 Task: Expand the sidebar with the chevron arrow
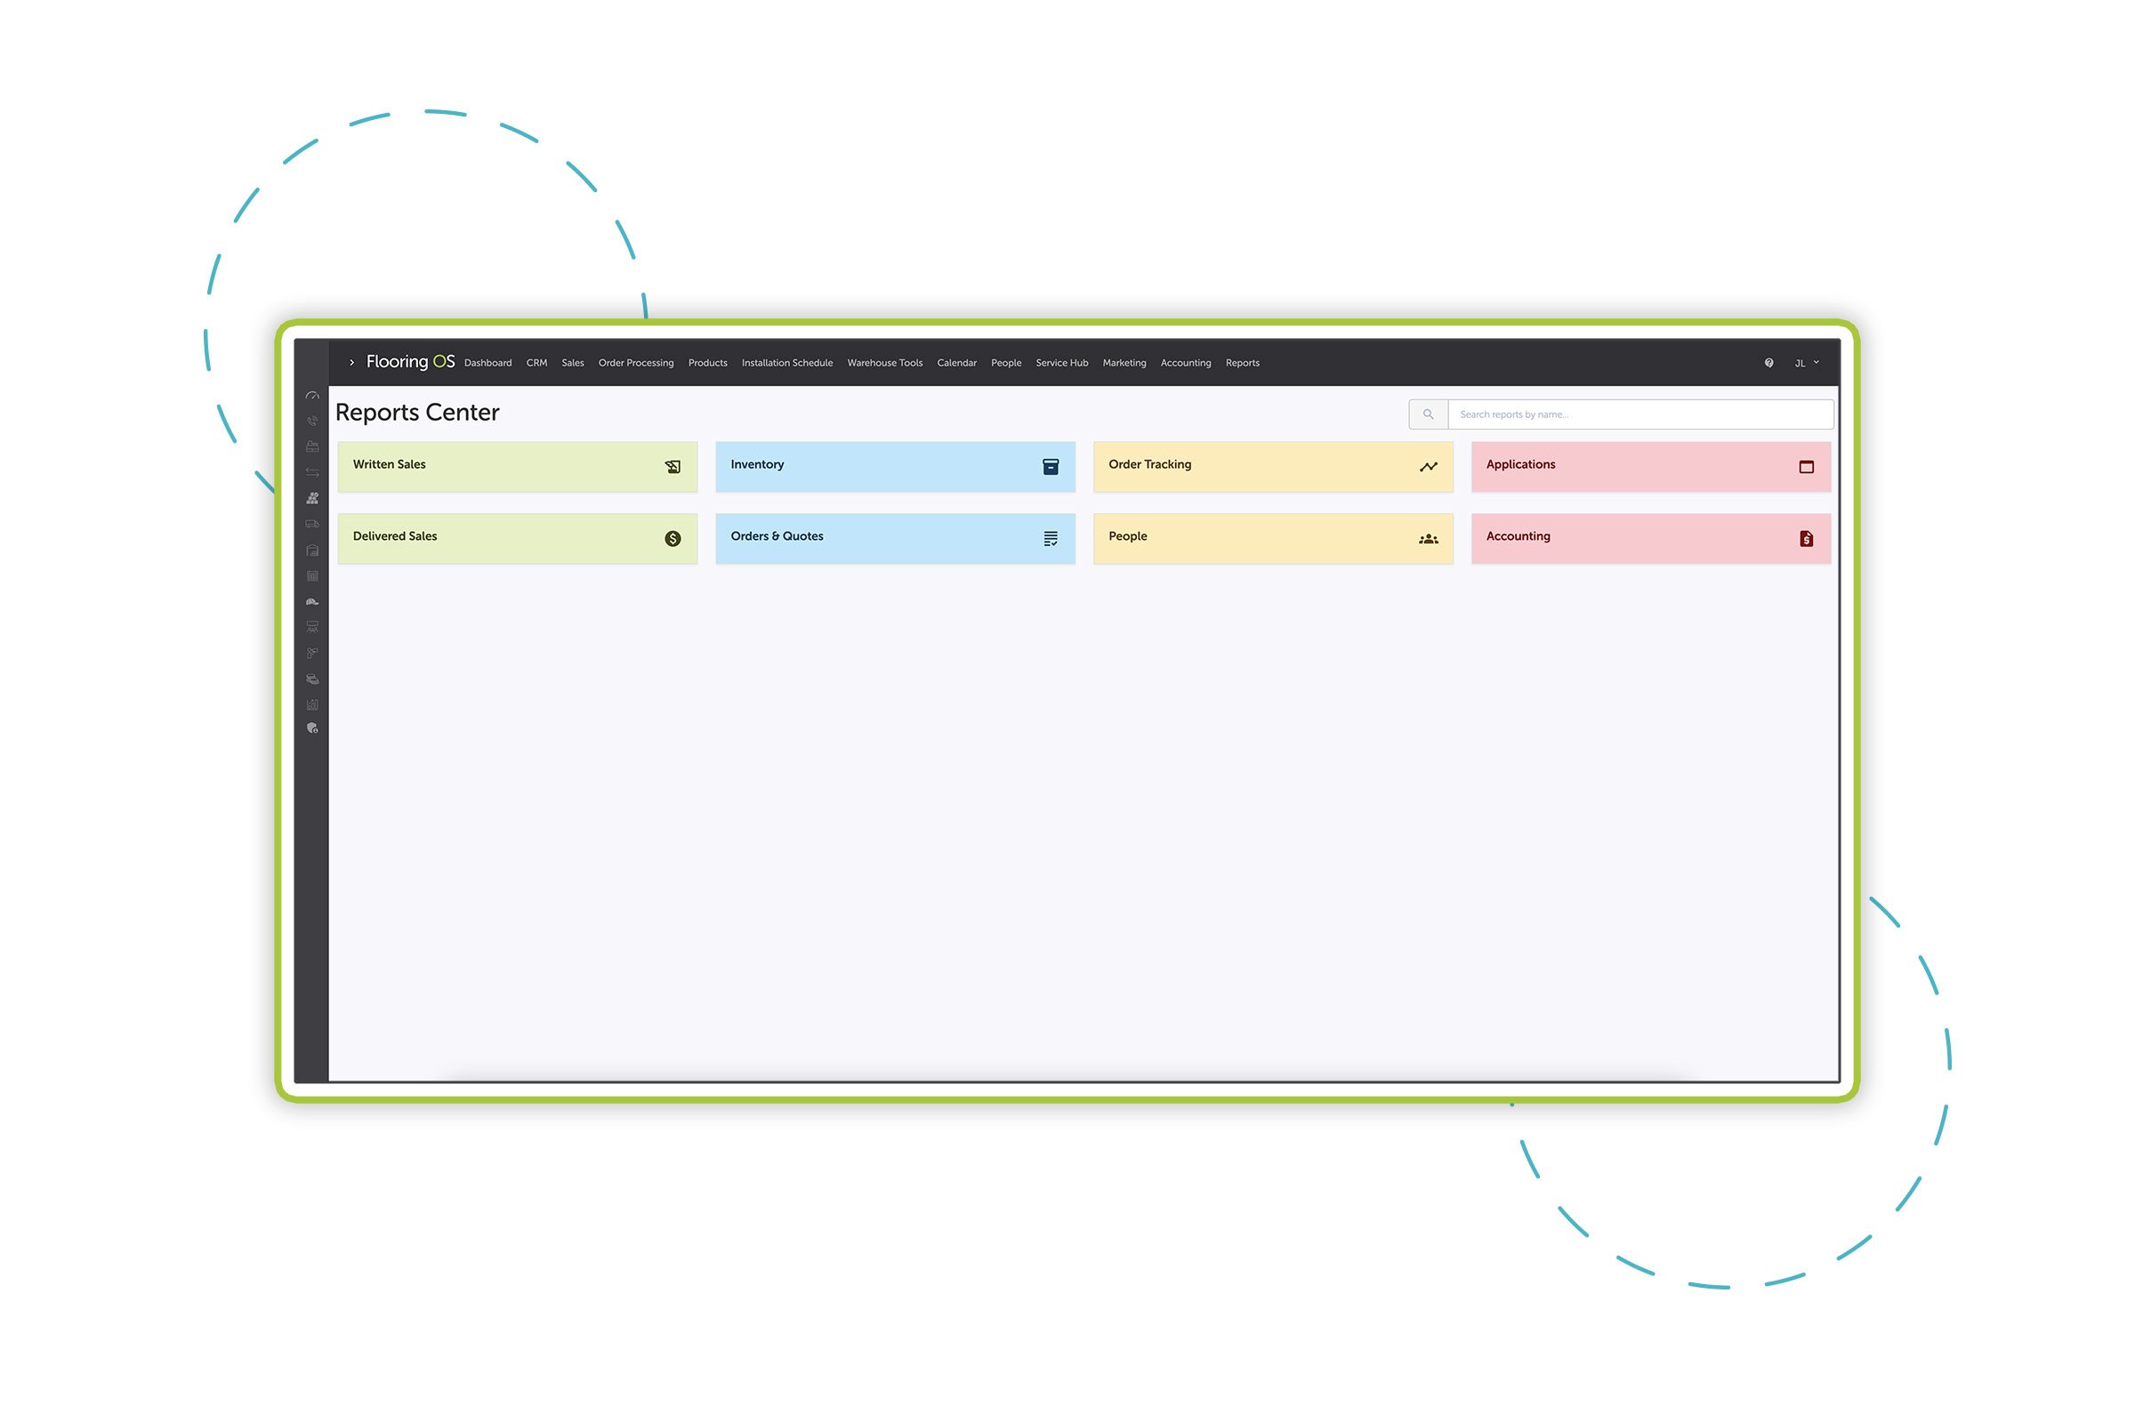click(x=352, y=363)
